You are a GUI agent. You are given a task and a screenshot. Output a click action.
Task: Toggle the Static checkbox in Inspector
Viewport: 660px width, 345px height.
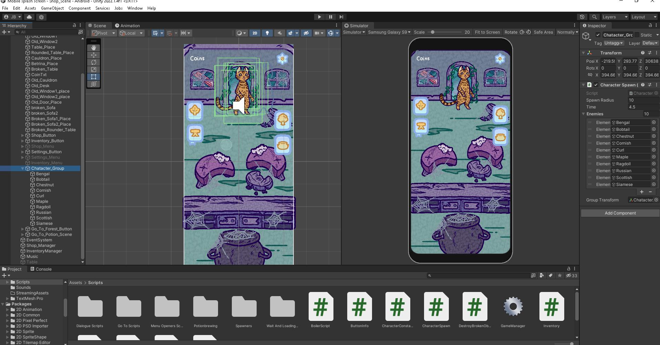(x=637, y=35)
